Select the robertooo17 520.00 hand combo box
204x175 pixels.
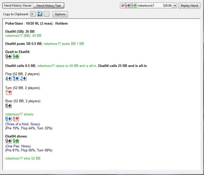[x=148, y=6]
